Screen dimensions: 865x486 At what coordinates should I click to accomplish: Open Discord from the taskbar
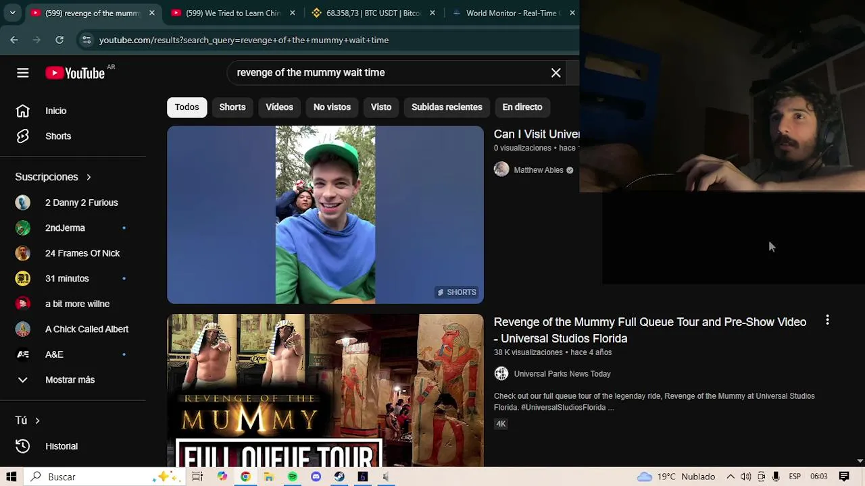pyautogui.click(x=316, y=477)
